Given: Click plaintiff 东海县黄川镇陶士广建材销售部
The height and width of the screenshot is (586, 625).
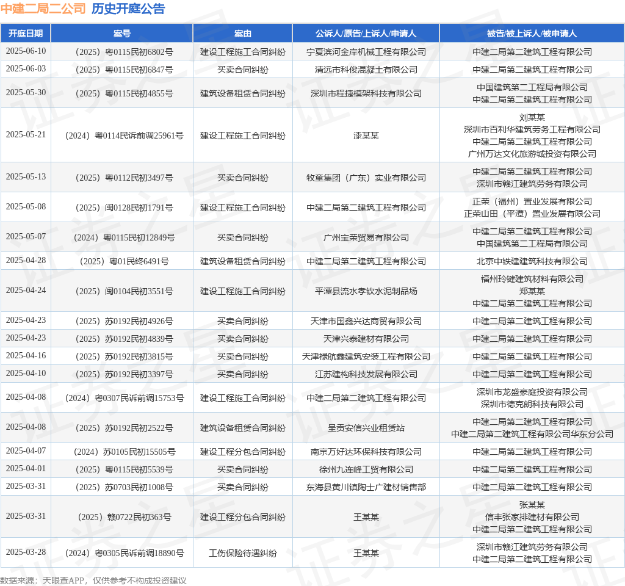Looking at the screenshot, I should pos(366,487).
